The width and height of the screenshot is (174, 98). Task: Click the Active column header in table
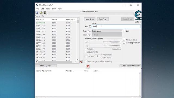pyautogui.click(x=38, y=71)
